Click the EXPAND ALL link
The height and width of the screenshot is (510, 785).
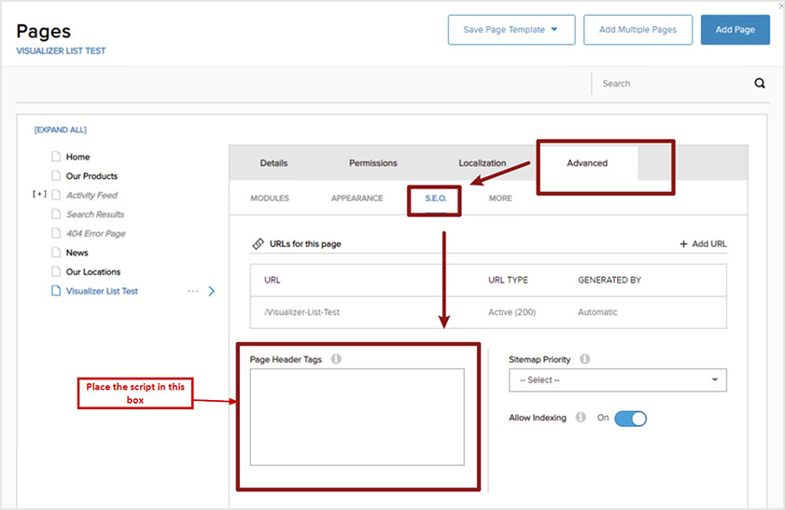(60, 130)
